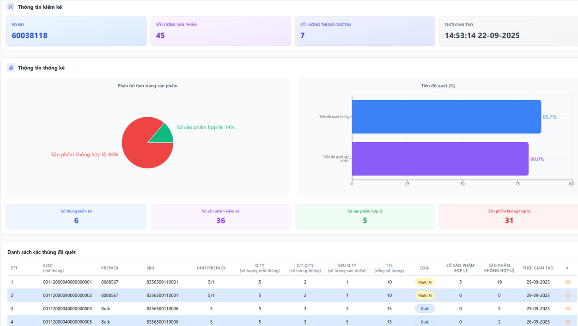Click the spiral icon beside Thông tin thống kê
The width and height of the screenshot is (578, 326).
point(11,68)
